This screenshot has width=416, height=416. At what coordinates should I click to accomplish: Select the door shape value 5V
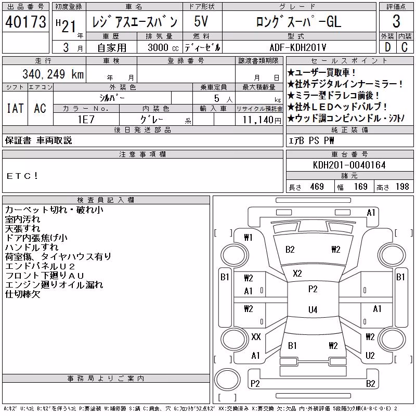[201, 21]
